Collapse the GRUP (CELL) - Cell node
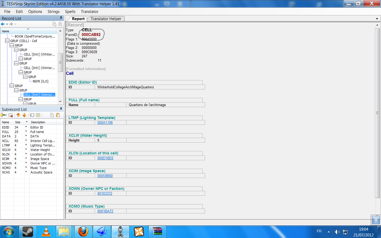 (7, 41)
